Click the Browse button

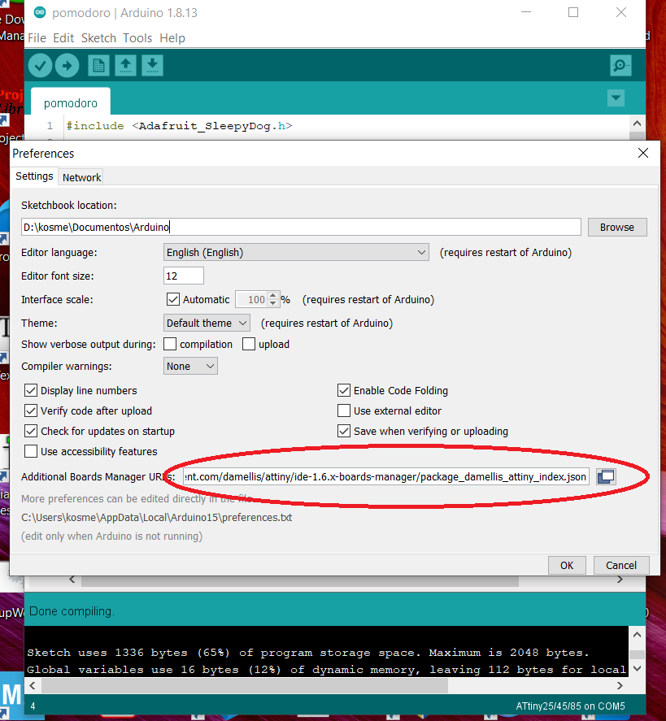pyautogui.click(x=617, y=227)
